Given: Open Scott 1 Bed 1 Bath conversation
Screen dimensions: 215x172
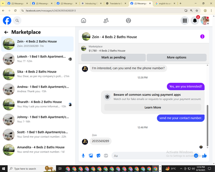Looking at the screenshot, I should tap(37, 135).
